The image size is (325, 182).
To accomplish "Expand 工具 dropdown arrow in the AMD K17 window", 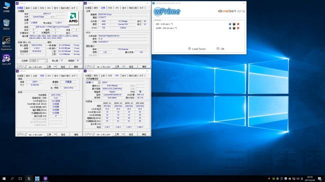I will pyautogui.click(x=55, y=67).
